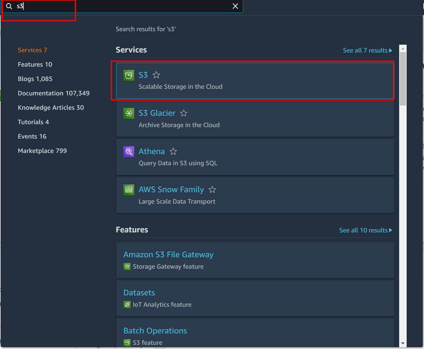Open Amazon S3 File Gateway link
424x349 pixels.
[x=168, y=255]
